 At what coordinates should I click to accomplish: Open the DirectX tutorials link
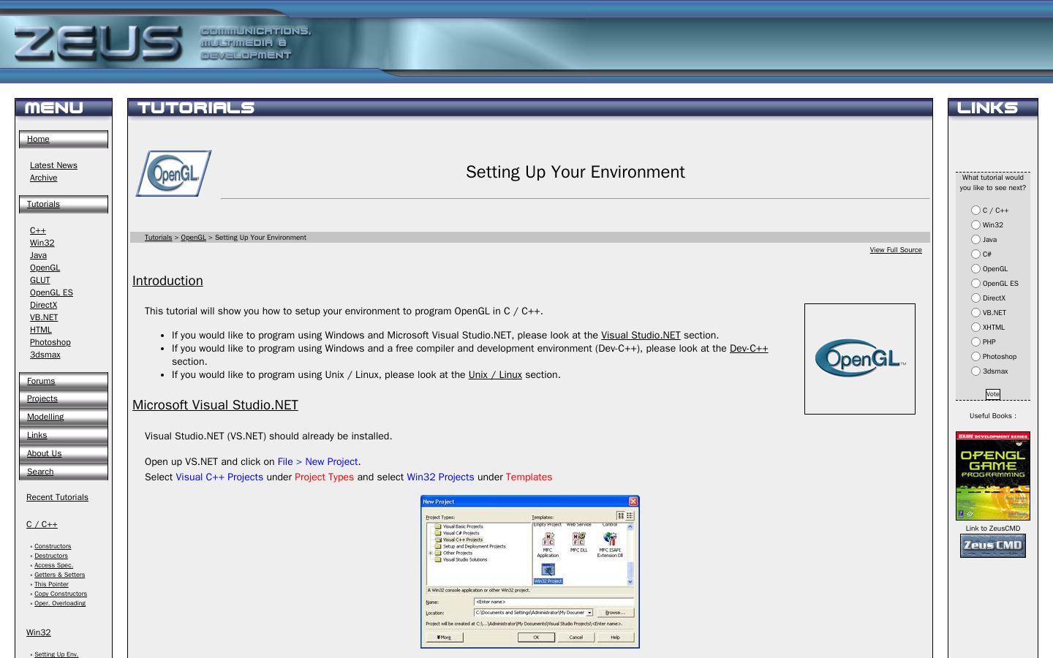(43, 305)
